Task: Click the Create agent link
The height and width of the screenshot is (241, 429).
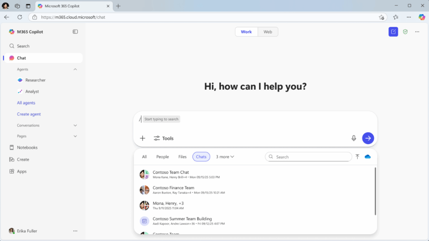Action: tap(29, 114)
